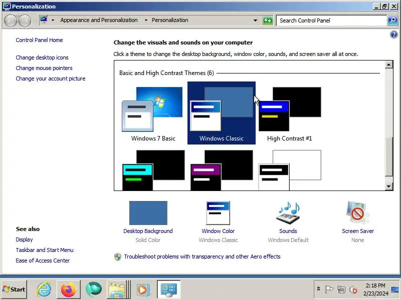Click the refresh button beside address bar
This screenshot has height=300, width=401.
point(268,20)
